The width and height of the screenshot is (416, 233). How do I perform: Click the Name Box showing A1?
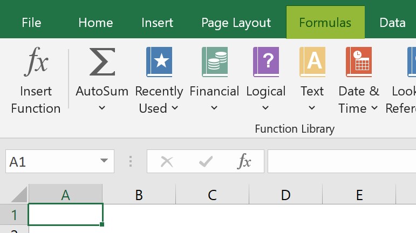[60, 161]
